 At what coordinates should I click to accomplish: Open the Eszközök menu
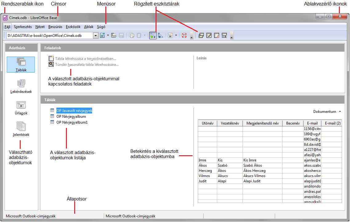click(x=73, y=27)
